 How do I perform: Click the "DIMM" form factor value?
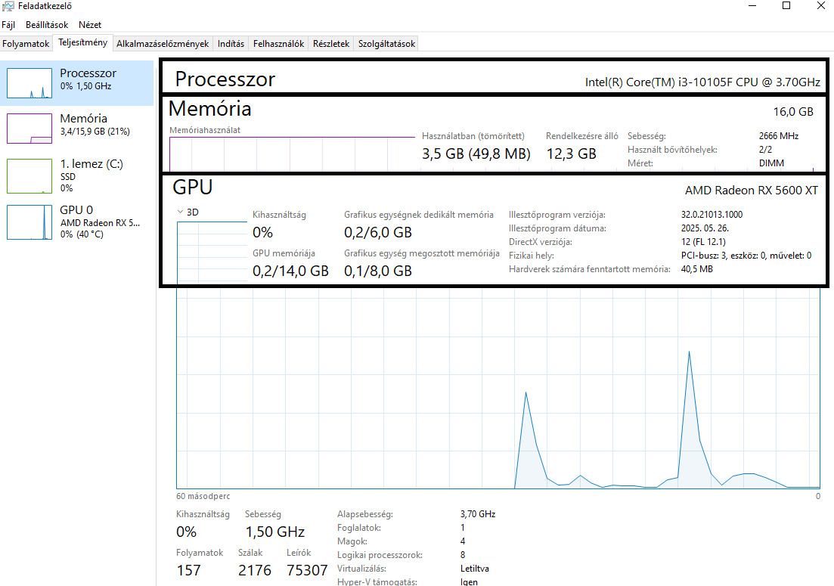(771, 163)
